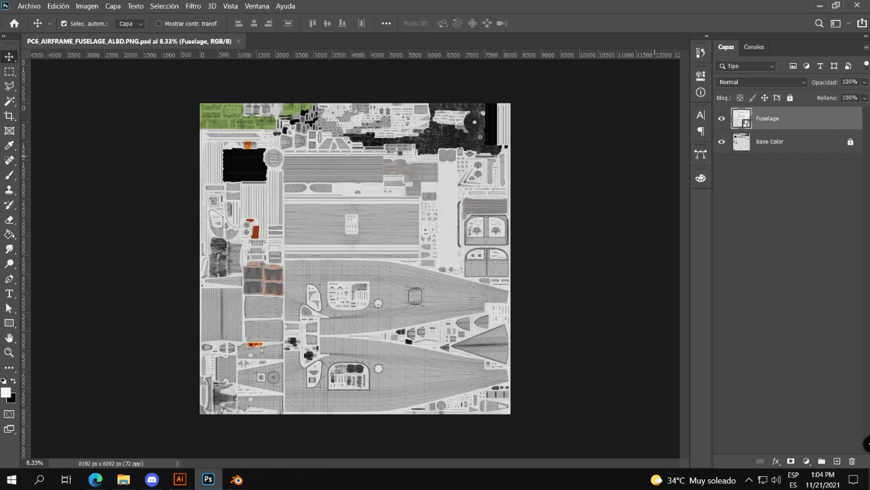This screenshot has width=870, height=490.
Task: Switch to the Canales tab
Action: tap(754, 47)
